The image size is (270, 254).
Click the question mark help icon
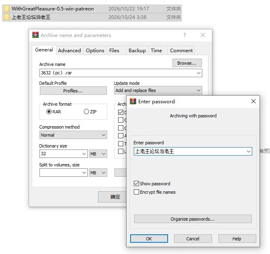point(185,35)
